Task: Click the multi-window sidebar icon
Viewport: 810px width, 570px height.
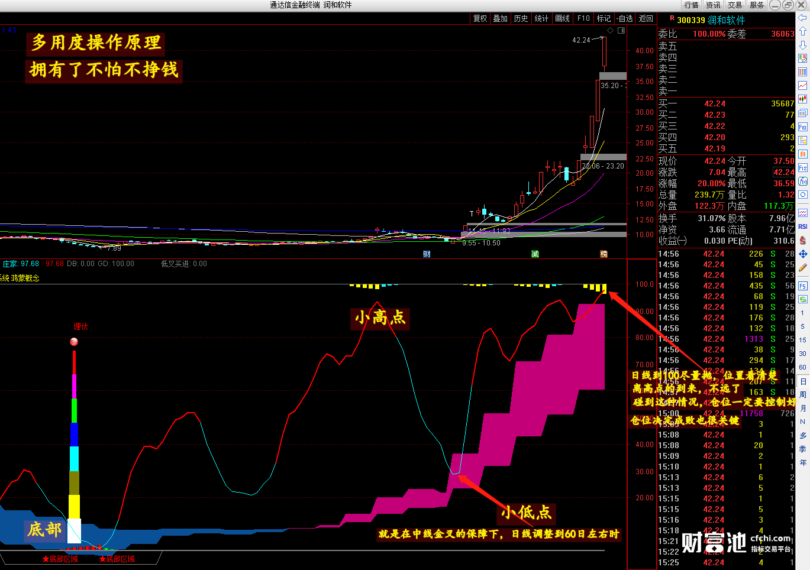Action: click(x=803, y=113)
